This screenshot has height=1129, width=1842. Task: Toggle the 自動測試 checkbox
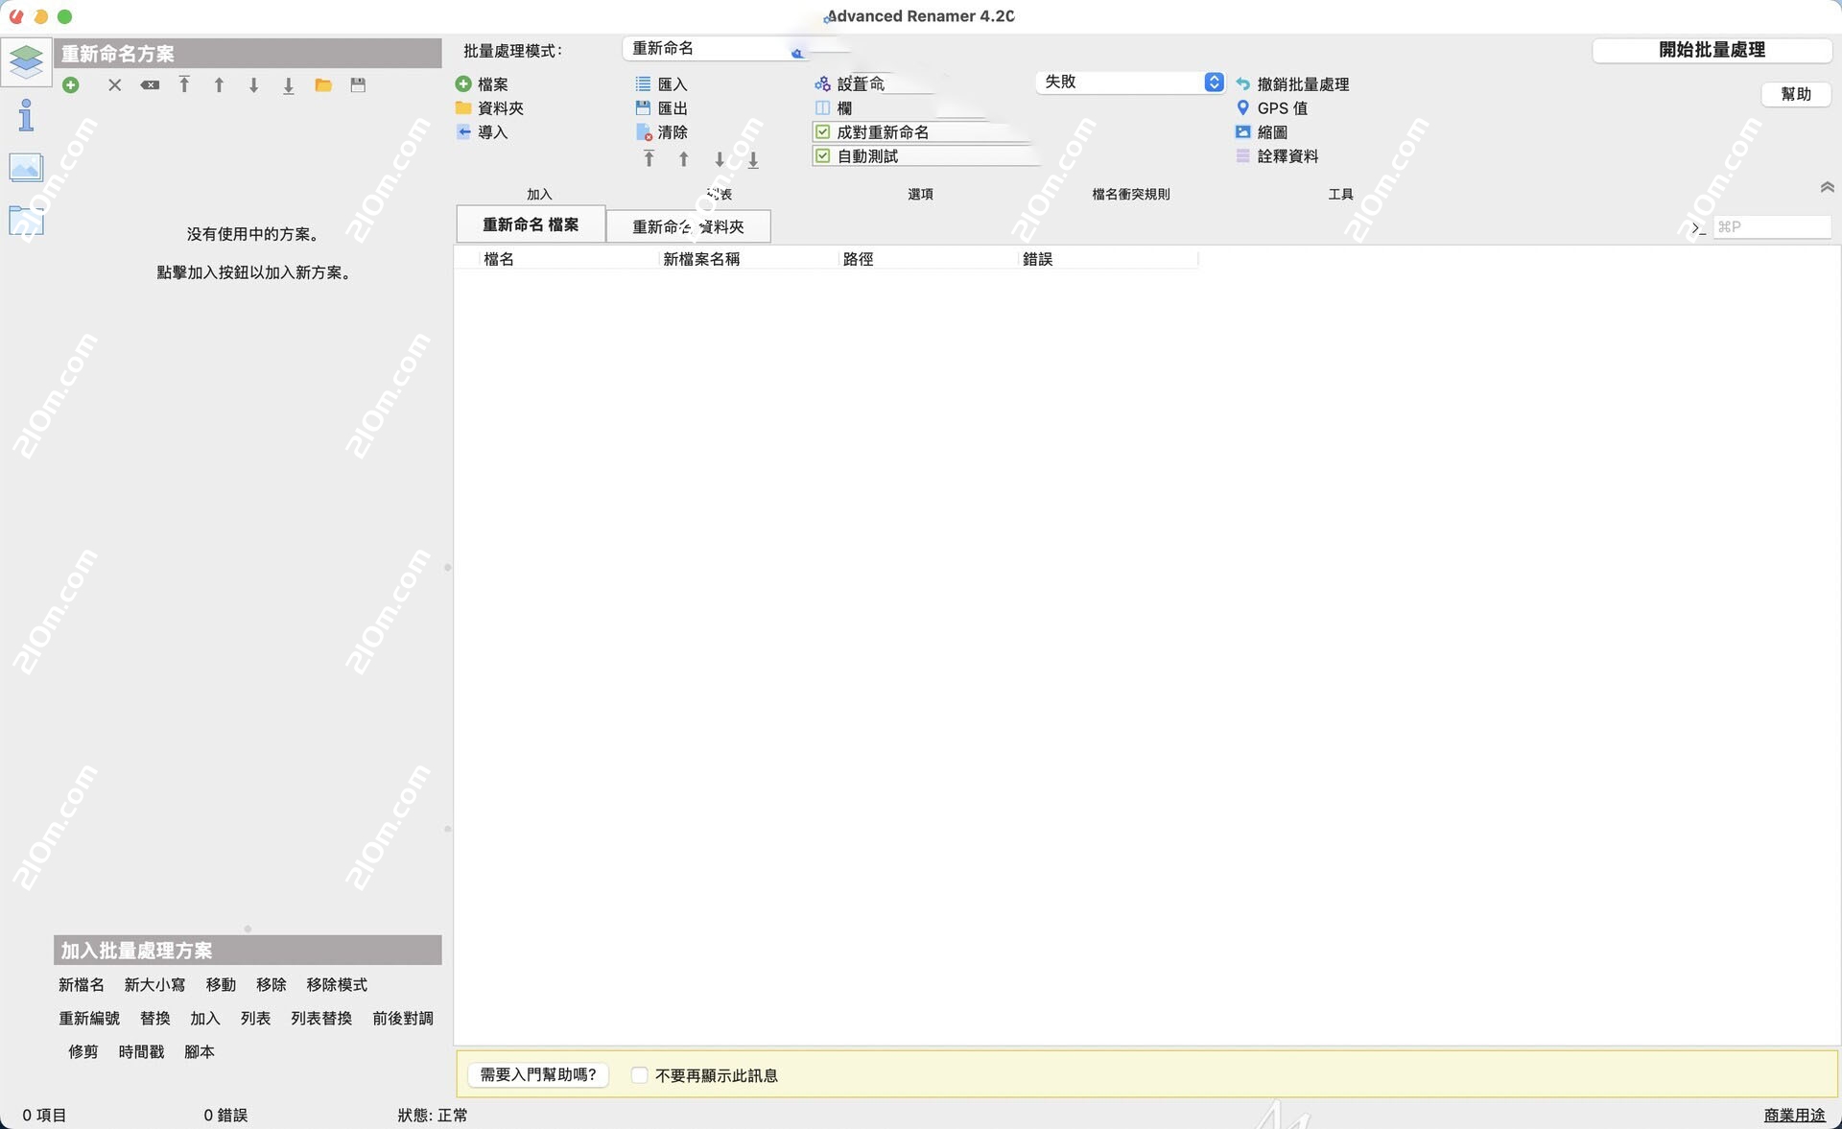pos(823,155)
